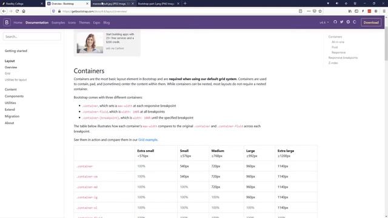Jump to Responsive breakpoints in contents
This screenshot has width=388, height=218.
[343, 58]
